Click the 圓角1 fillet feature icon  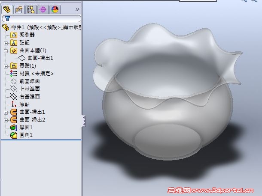pos(14,135)
